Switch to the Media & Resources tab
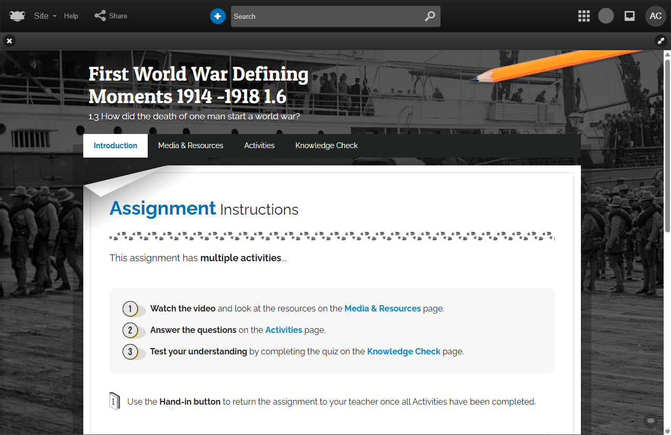Screen dimensions: 671x435 191,146
